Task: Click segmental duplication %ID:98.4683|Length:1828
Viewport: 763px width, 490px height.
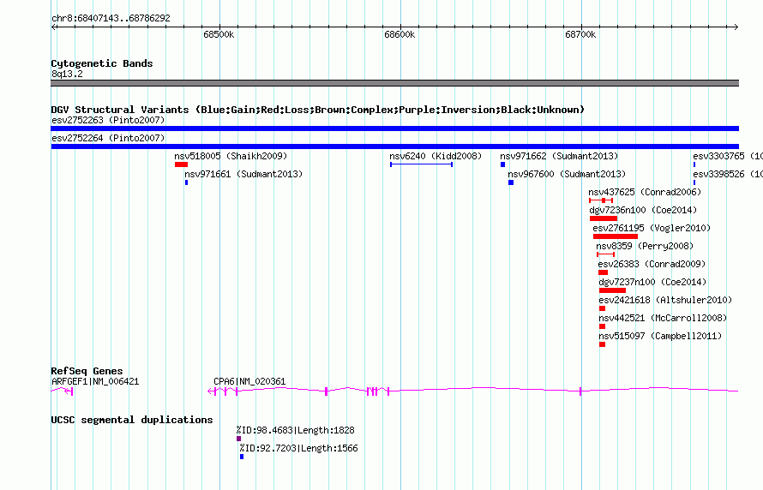Action: [x=296, y=430]
